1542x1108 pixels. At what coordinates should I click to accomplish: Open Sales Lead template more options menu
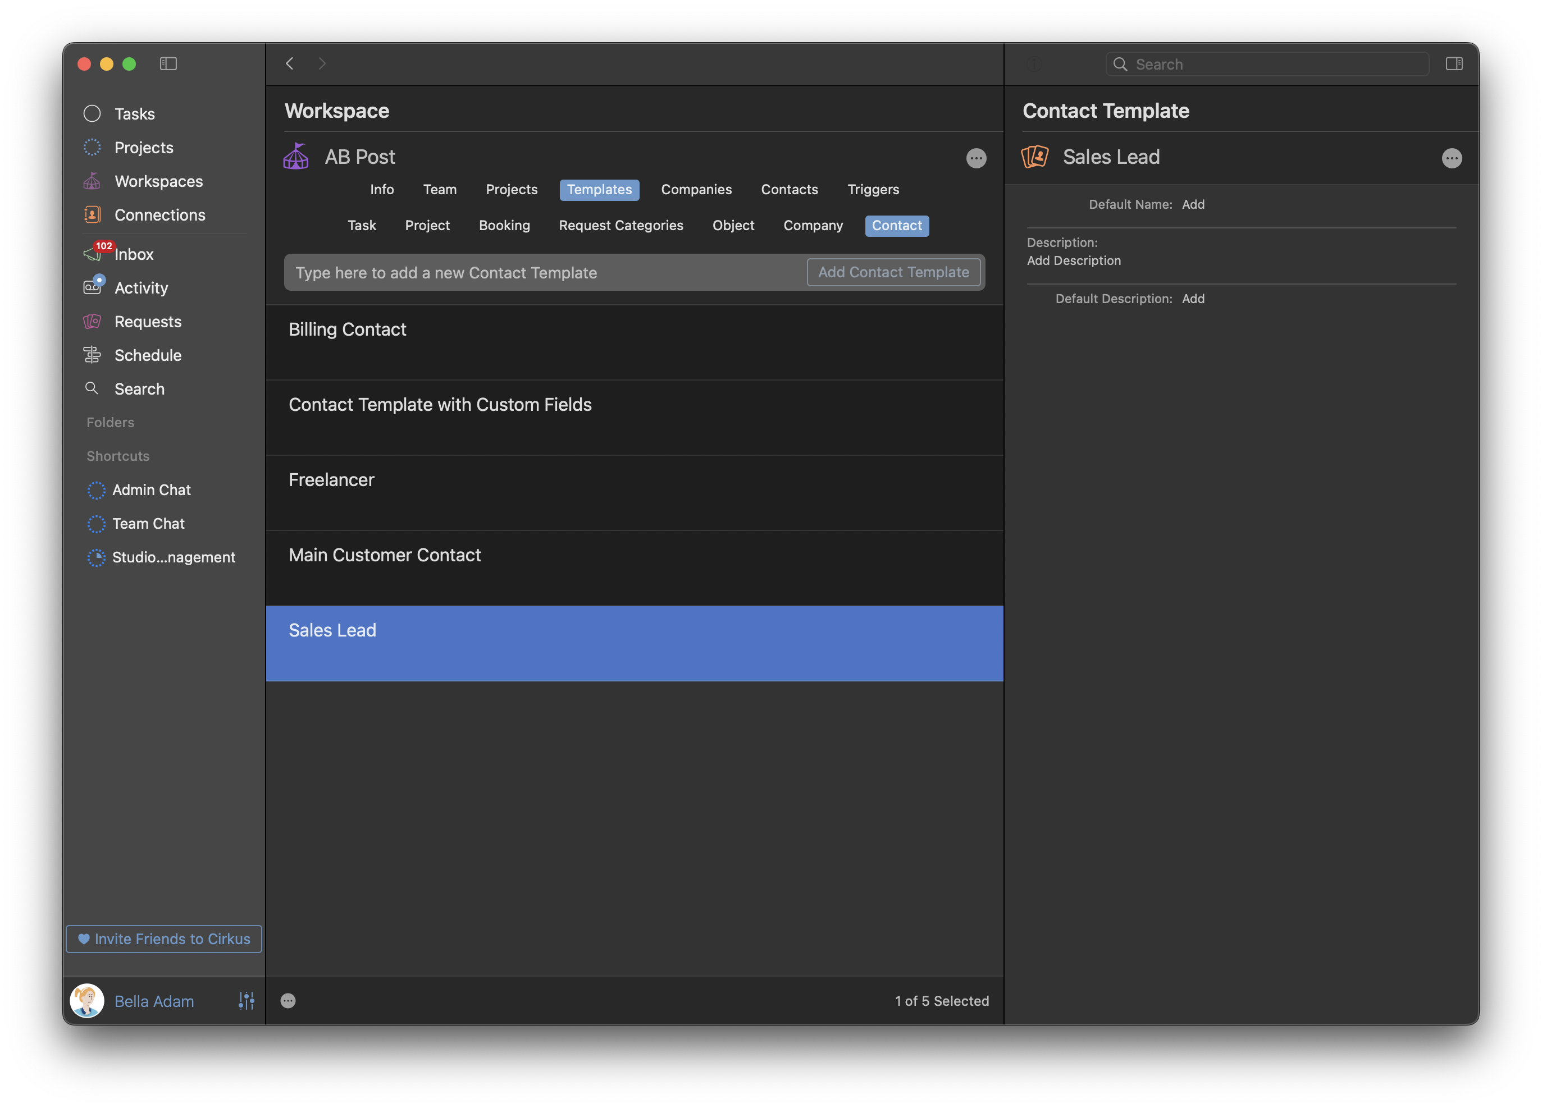point(1451,158)
